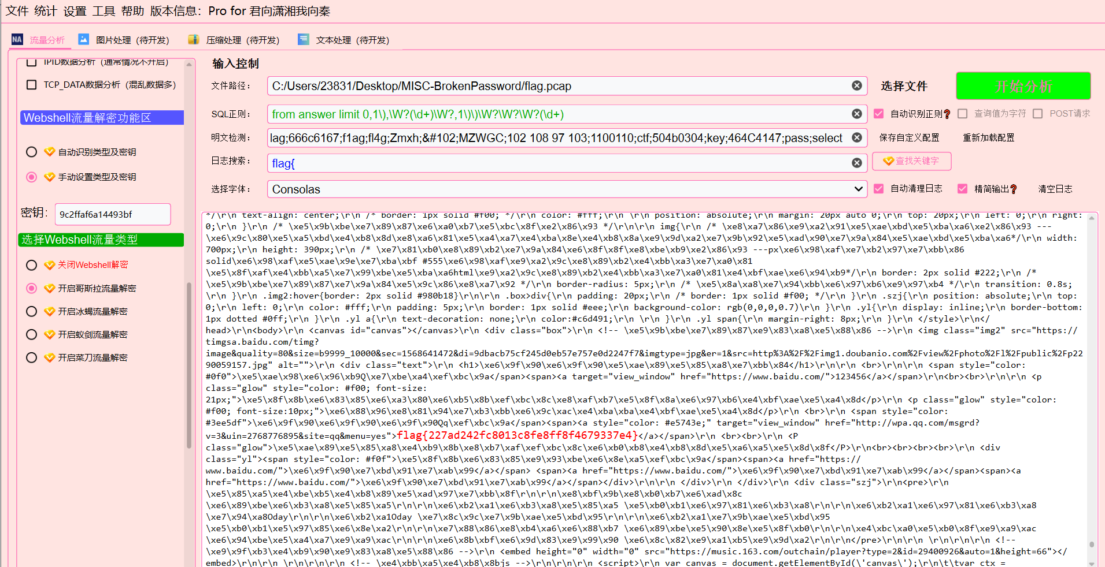Select 开启菜刀流量解密 radio button
This screenshot has width=1105, height=567.
click(x=32, y=357)
